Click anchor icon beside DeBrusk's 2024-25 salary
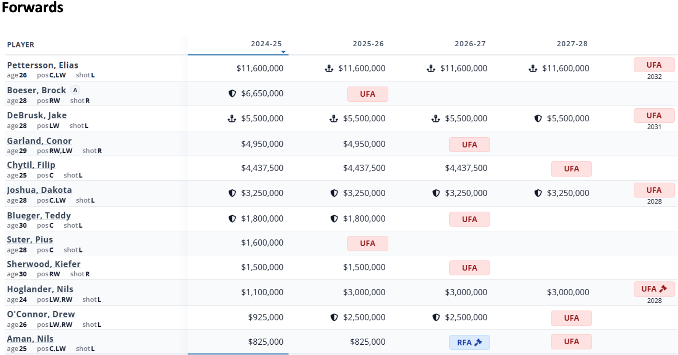 (232, 119)
